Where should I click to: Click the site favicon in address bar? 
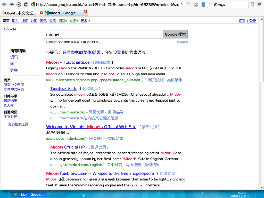click(x=33, y=5)
